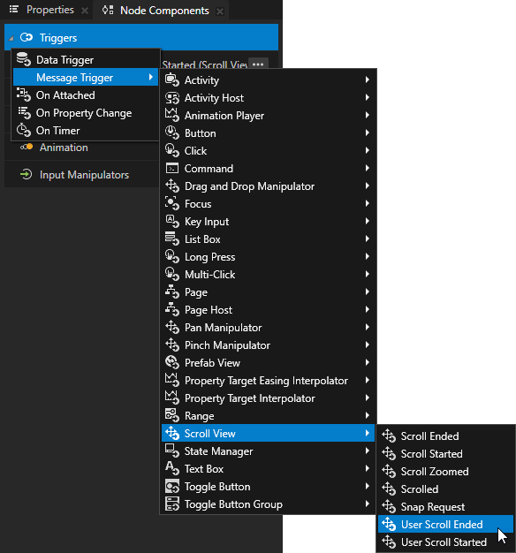Click the State Manager icon
Viewport: 516px width, 553px height.
172,451
